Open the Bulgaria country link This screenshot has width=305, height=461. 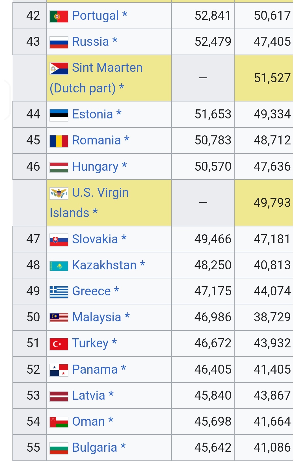tap(95, 448)
